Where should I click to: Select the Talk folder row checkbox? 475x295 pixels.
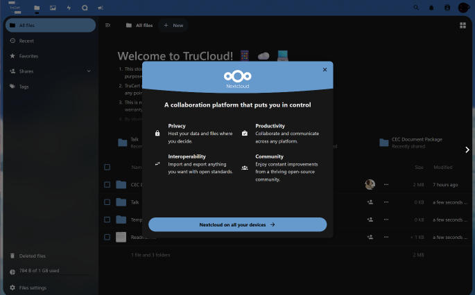pyautogui.click(x=107, y=202)
